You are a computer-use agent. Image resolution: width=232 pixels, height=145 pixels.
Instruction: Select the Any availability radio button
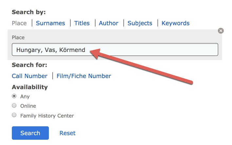[x=14, y=96]
